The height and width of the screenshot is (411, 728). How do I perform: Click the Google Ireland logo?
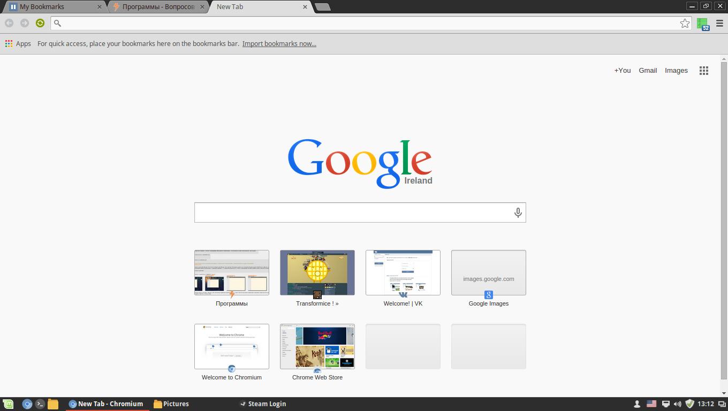[360, 163]
